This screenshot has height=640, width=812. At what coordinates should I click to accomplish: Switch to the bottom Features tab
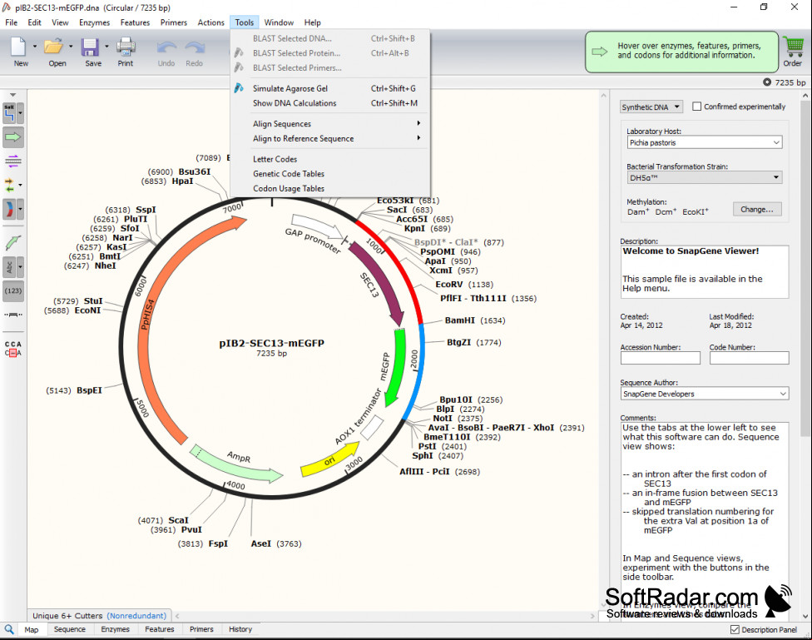point(160,629)
